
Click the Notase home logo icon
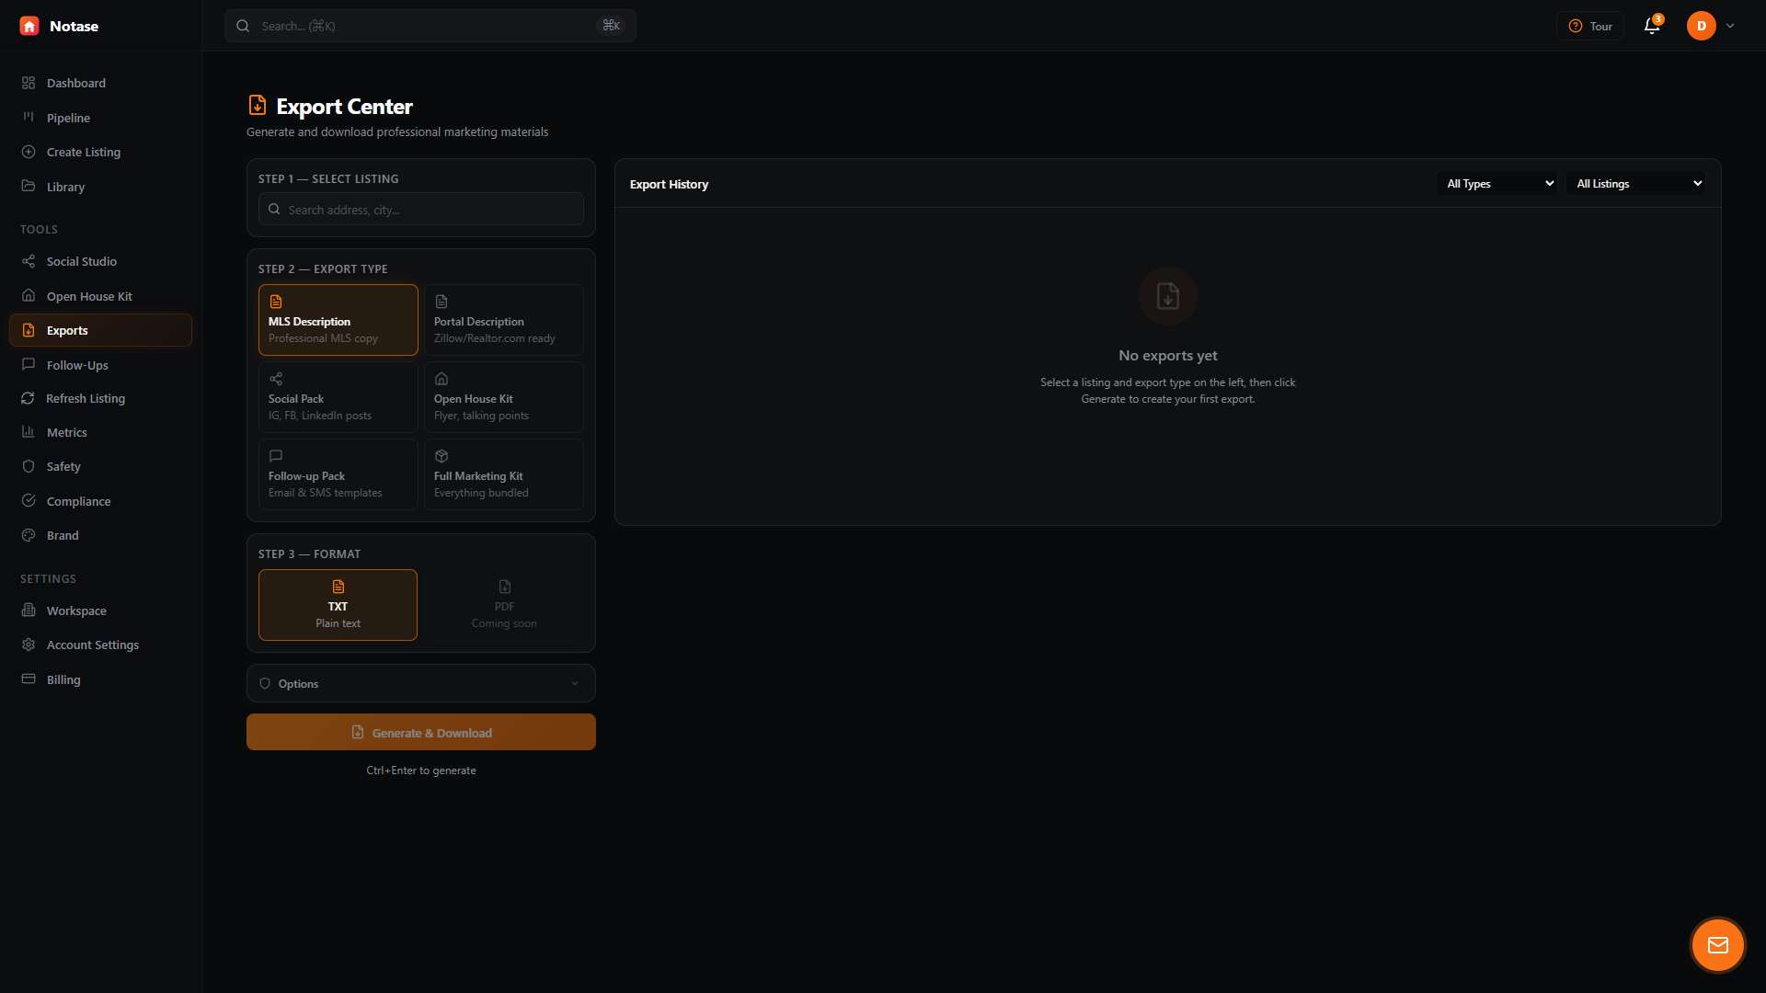point(29,26)
